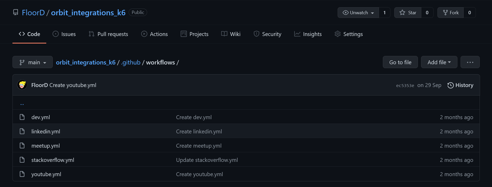Click the watchers count of 1

point(384,12)
